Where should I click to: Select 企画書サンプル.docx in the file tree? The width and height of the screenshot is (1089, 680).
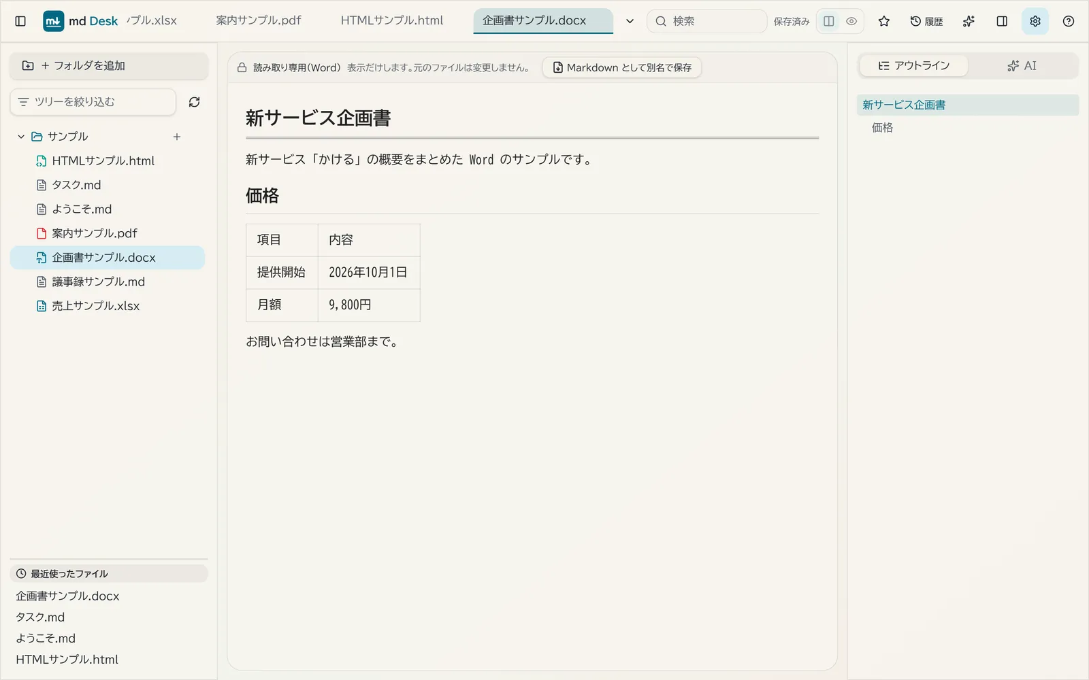[x=108, y=258]
